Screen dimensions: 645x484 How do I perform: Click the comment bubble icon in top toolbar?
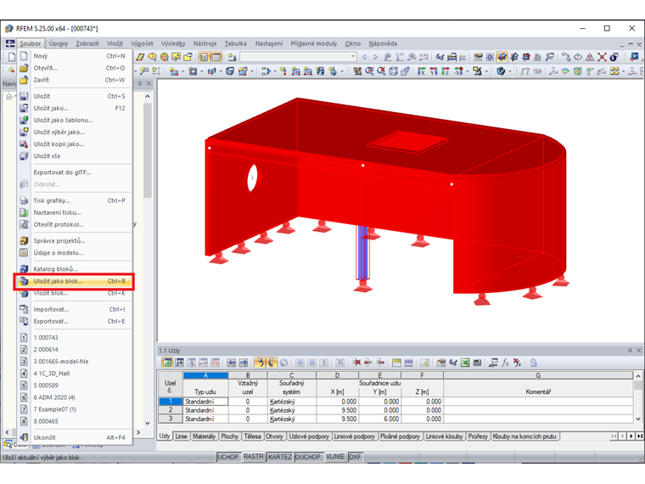click(176, 57)
